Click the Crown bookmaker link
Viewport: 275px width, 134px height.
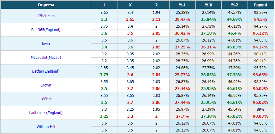(46, 85)
